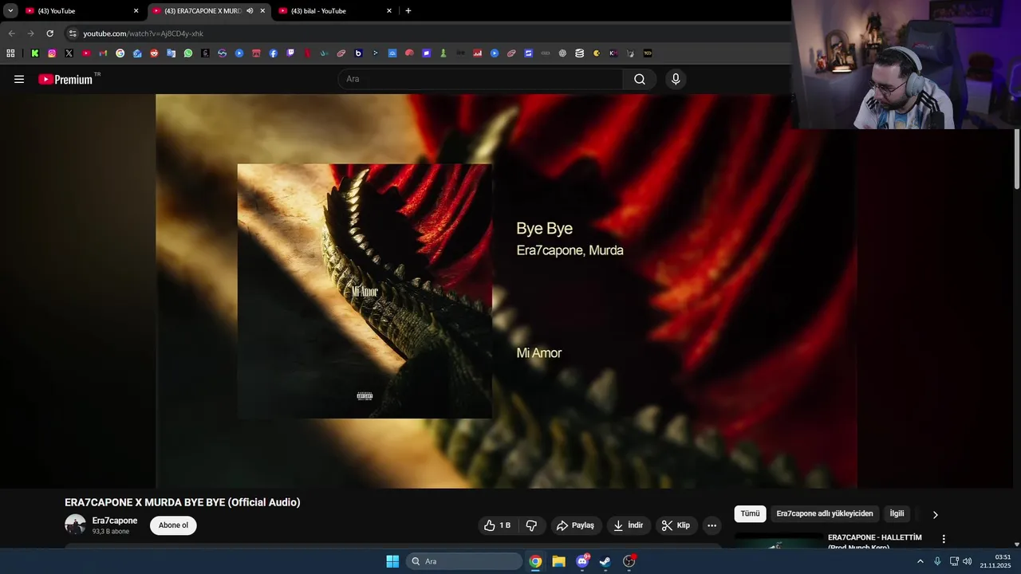Reload the current page

[49, 33]
